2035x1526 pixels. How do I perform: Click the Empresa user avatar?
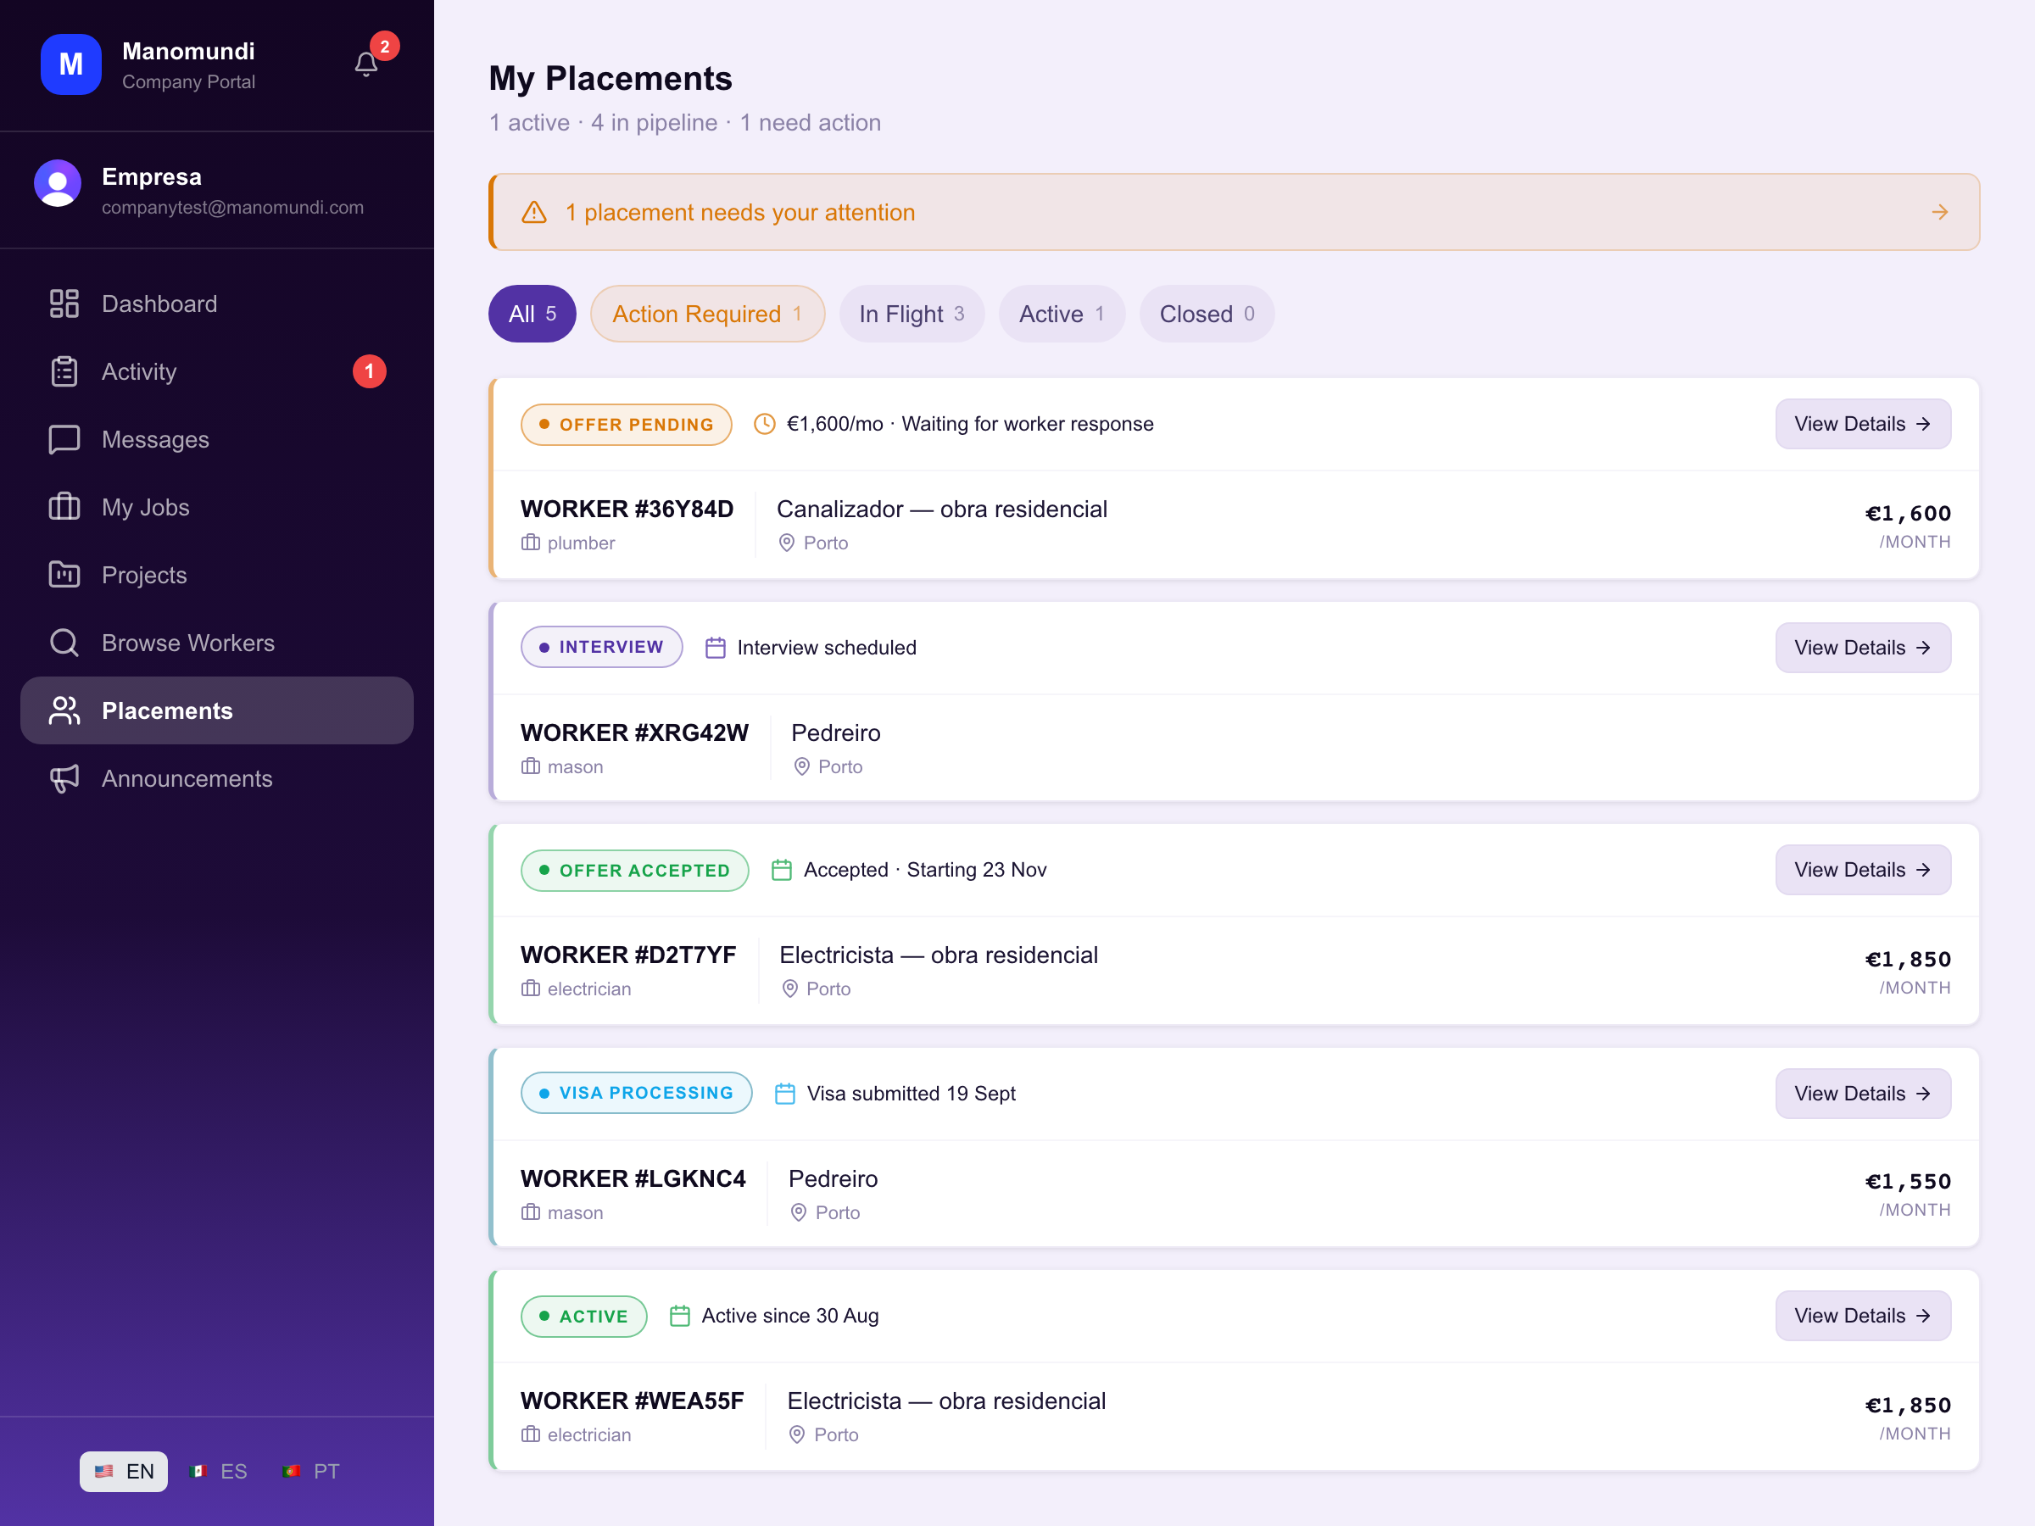pyautogui.click(x=57, y=183)
